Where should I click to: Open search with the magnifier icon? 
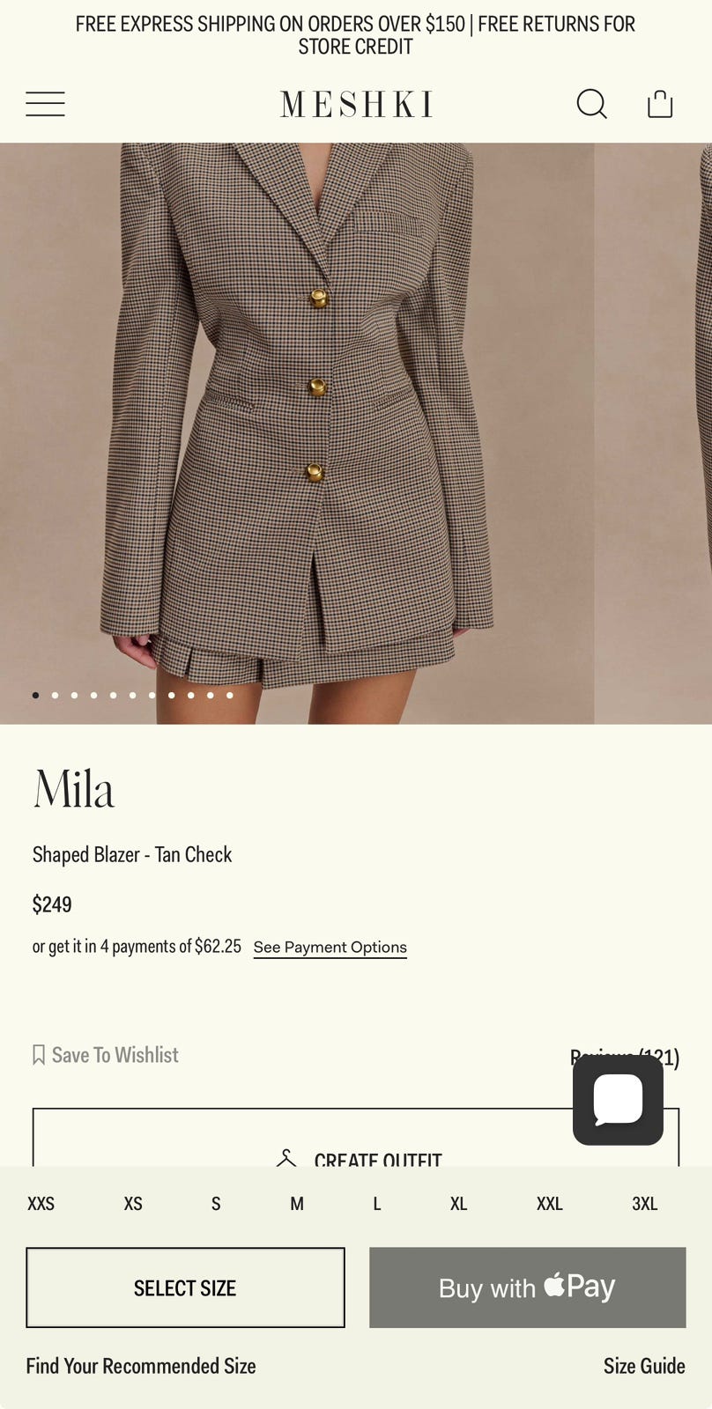592,104
